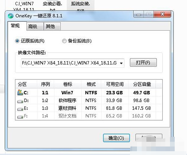The height and width of the screenshot is (155, 187).
Task: Expand the image file path dropdown arrow
Action: point(121,63)
